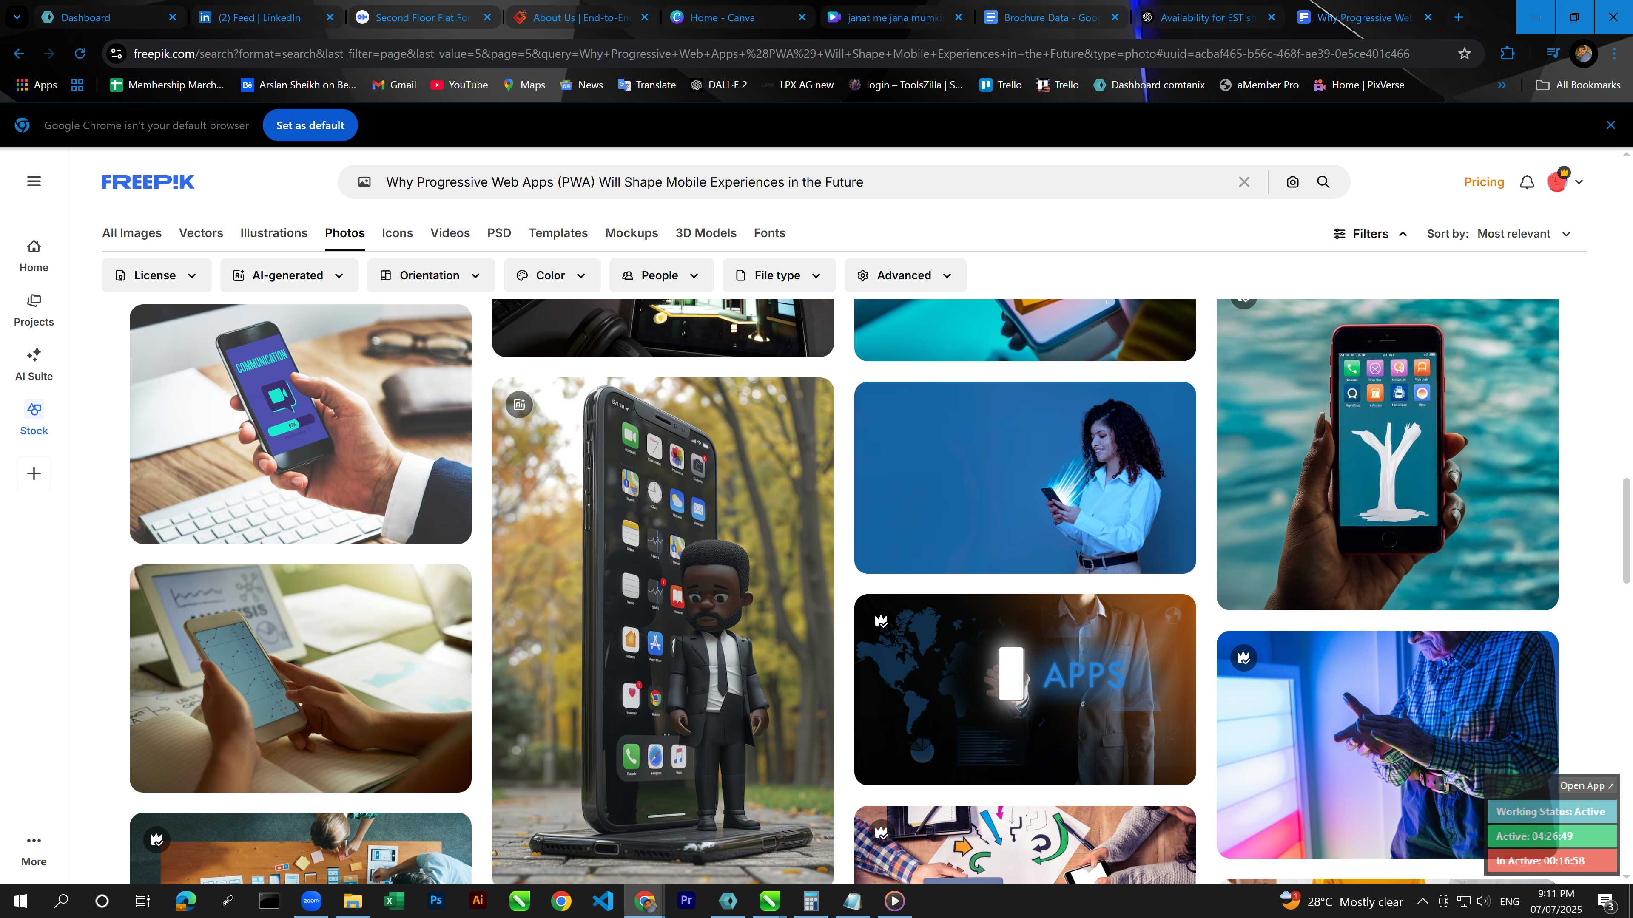
Task: Go to Home in Freepik sidebar
Action: (34, 256)
